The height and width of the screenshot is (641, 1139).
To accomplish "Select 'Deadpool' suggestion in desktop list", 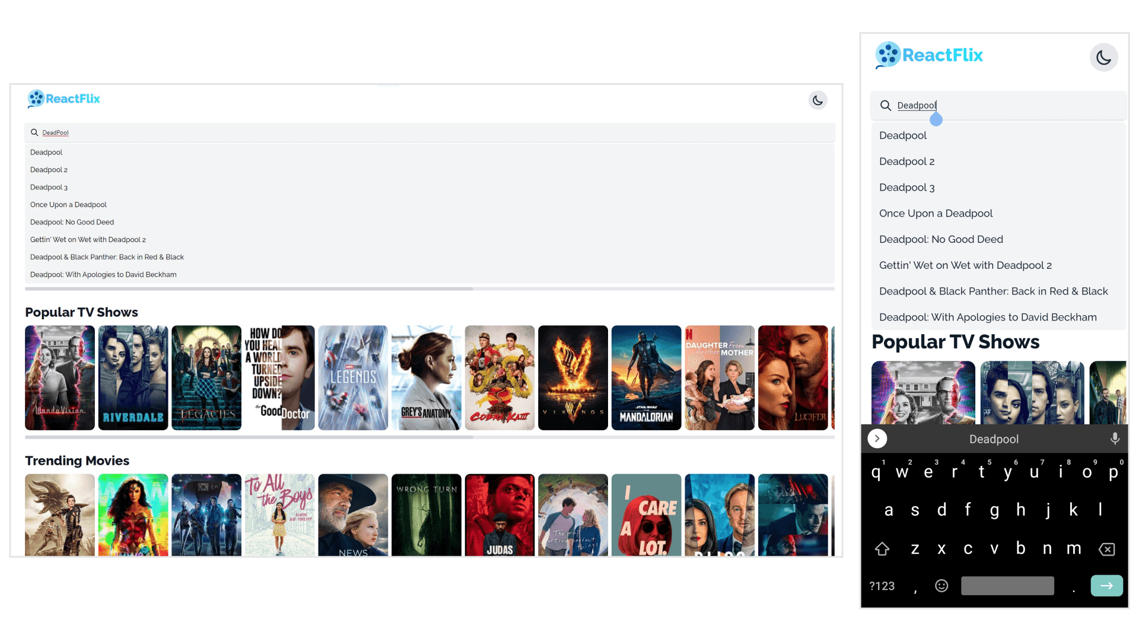I will tap(429, 153).
